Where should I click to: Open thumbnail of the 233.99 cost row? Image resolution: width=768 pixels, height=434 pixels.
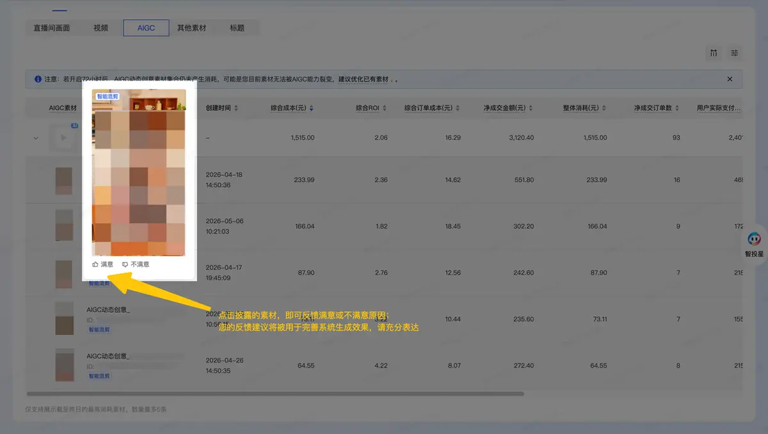[x=63, y=180]
